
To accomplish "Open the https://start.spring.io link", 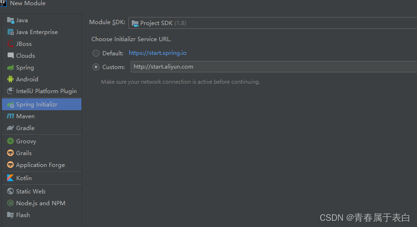I will pyautogui.click(x=158, y=53).
